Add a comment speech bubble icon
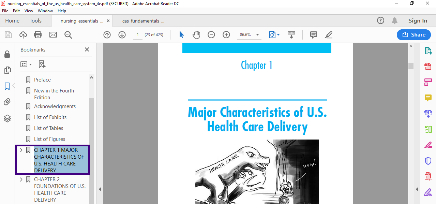Screen dimensions: 436x204 point(314,35)
